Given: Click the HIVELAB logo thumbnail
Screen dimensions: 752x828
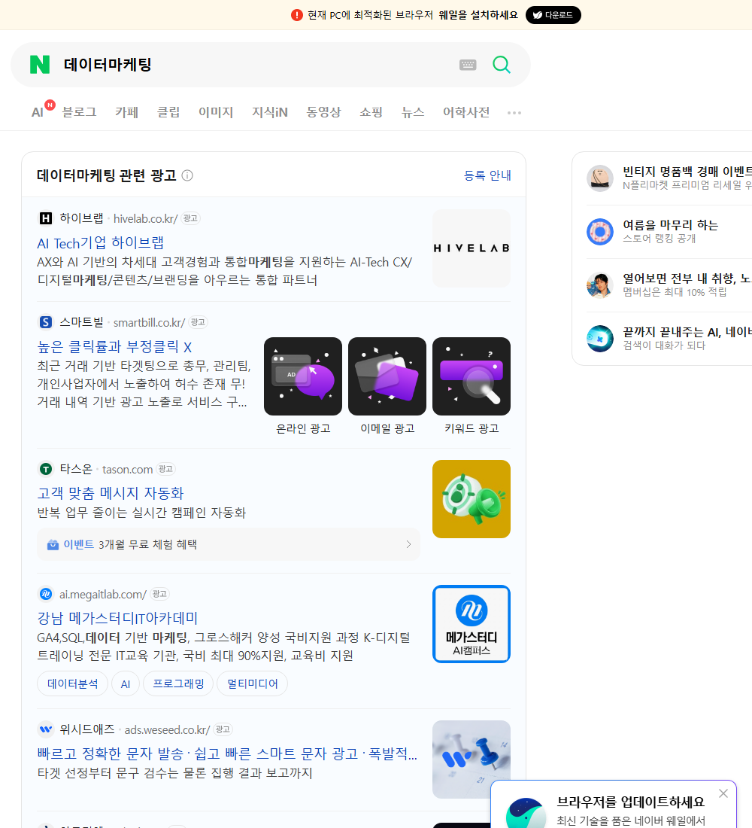Looking at the screenshot, I should click(x=472, y=248).
